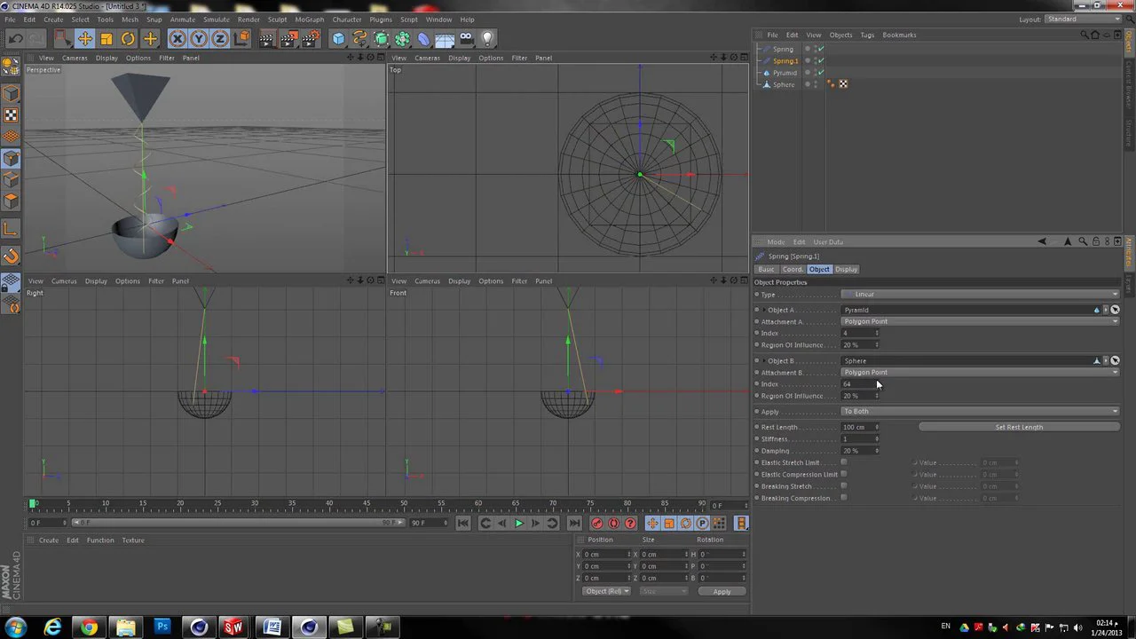The image size is (1136, 639).
Task: Toggle the X-axis lock icon
Action: click(177, 38)
